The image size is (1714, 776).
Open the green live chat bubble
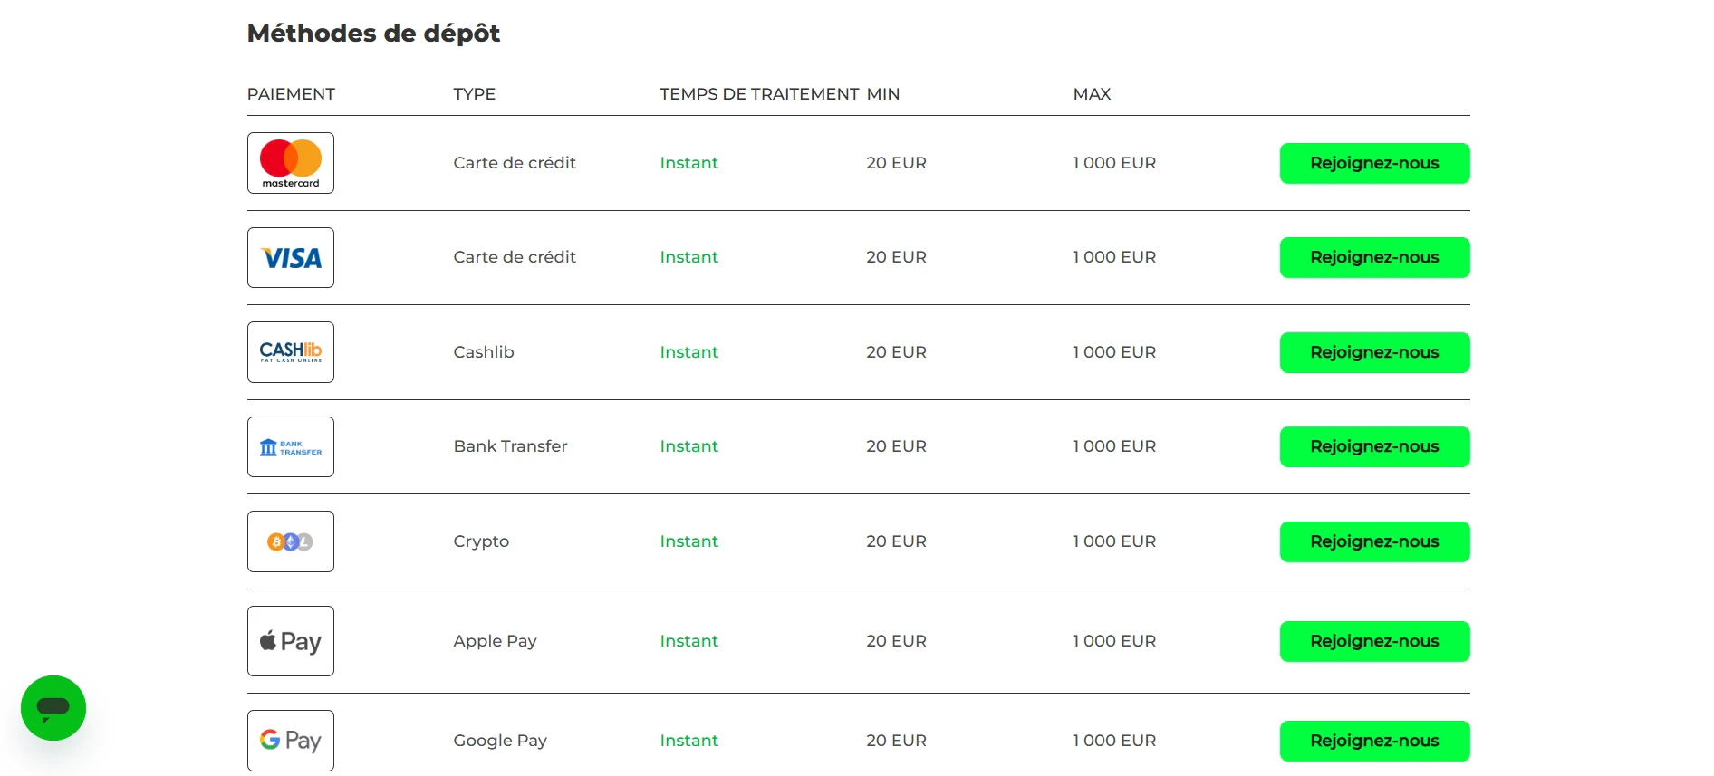(53, 708)
